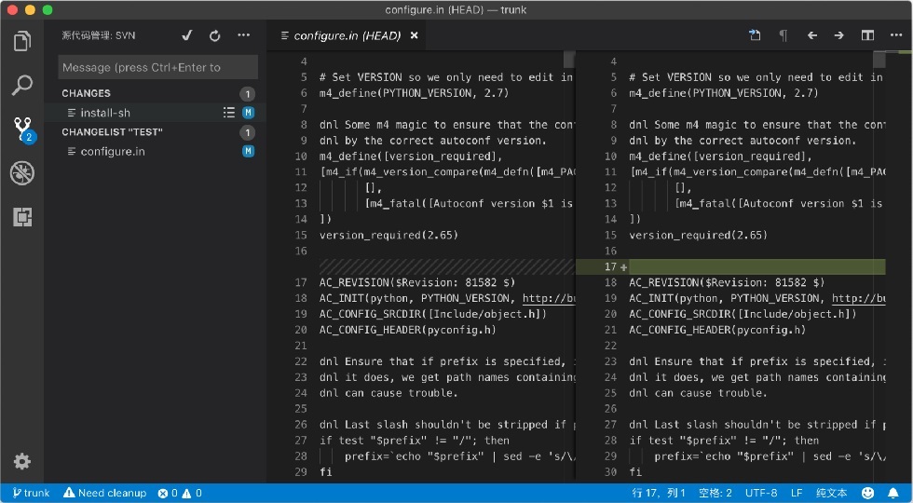
Task: Change the indentation spaces setting in status bar
Action: [x=715, y=493]
